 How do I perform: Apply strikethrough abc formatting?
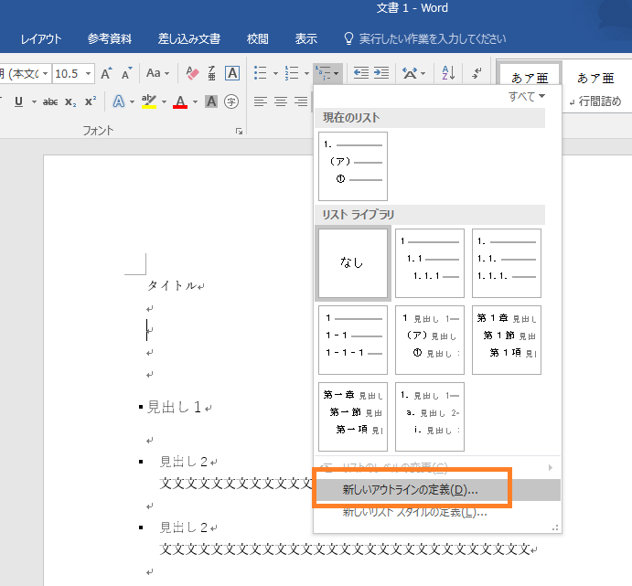coord(50,101)
